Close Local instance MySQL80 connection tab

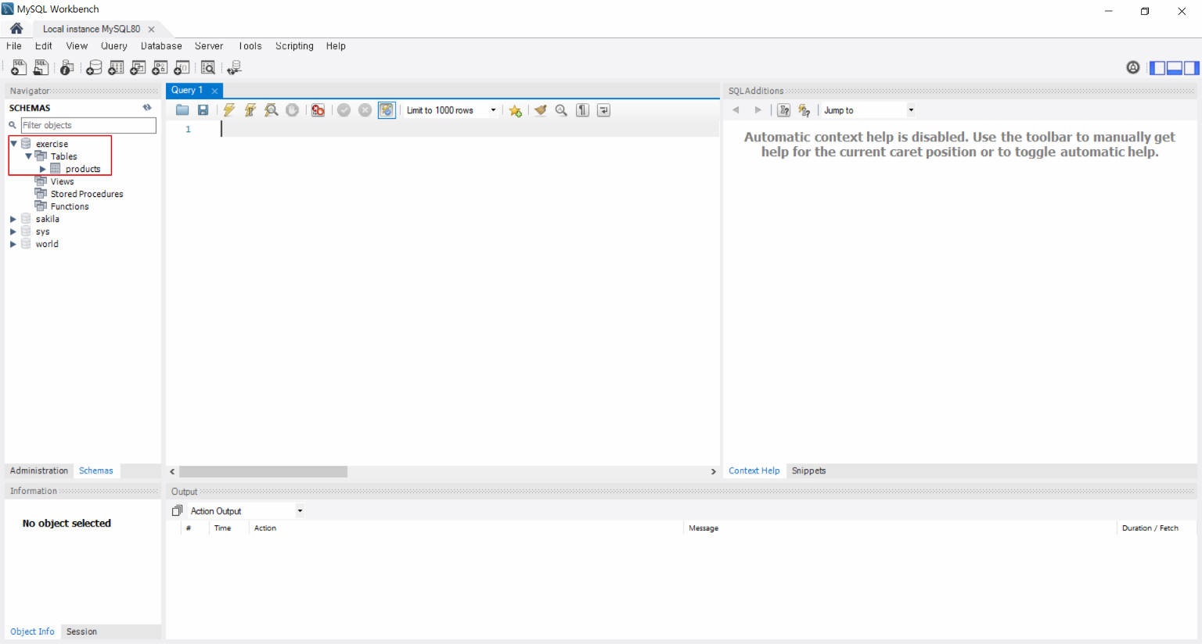tap(151, 29)
